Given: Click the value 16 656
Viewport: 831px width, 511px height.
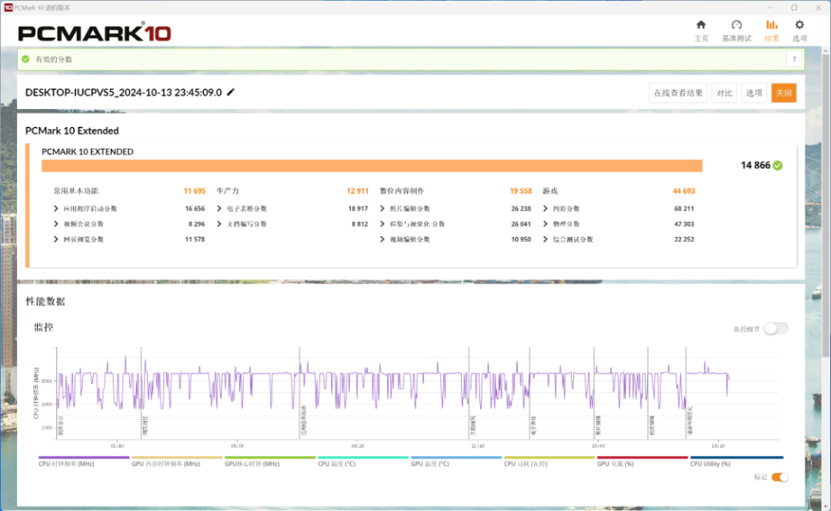Looking at the screenshot, I should (x=195, y=209).
